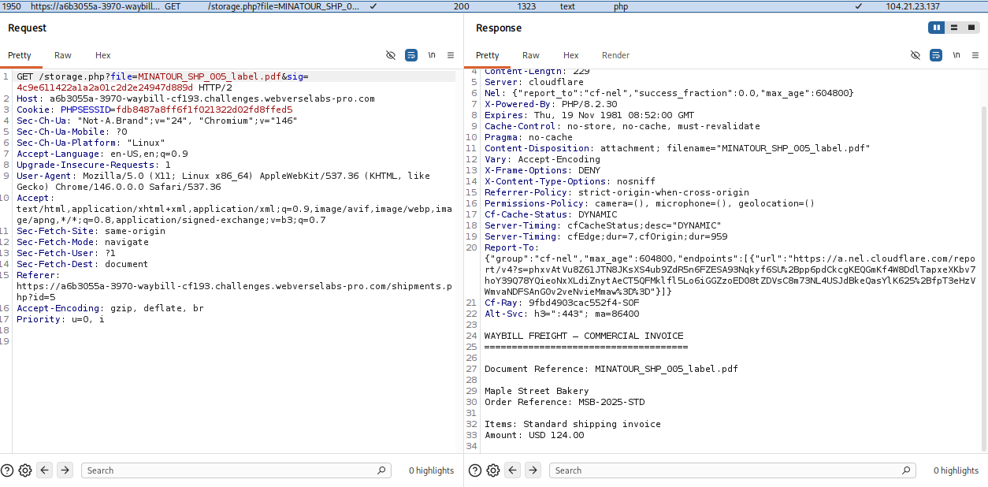Go to previous match in Request search
Viewport: 988px width, 487px height.
(x=45, y=470)
